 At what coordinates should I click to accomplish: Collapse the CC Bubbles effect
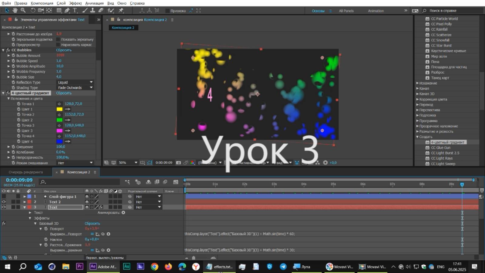tap(3, 50)
